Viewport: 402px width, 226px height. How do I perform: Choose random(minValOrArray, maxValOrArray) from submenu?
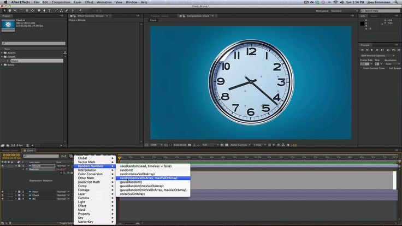point(149,178)
